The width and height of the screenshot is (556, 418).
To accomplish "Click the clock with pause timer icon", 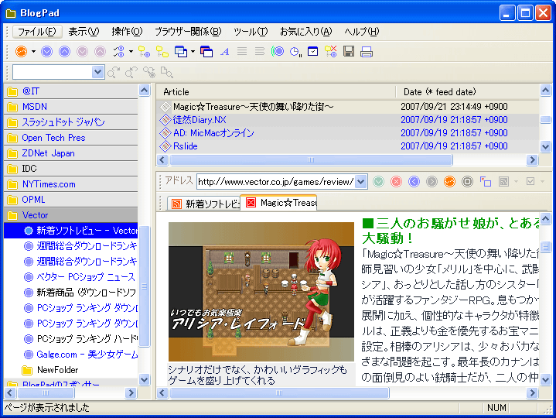I will pos(295,52).
